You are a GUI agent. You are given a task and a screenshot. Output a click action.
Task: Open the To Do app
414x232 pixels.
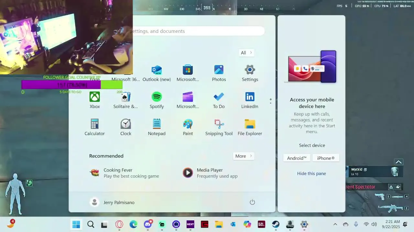[219, 101]
